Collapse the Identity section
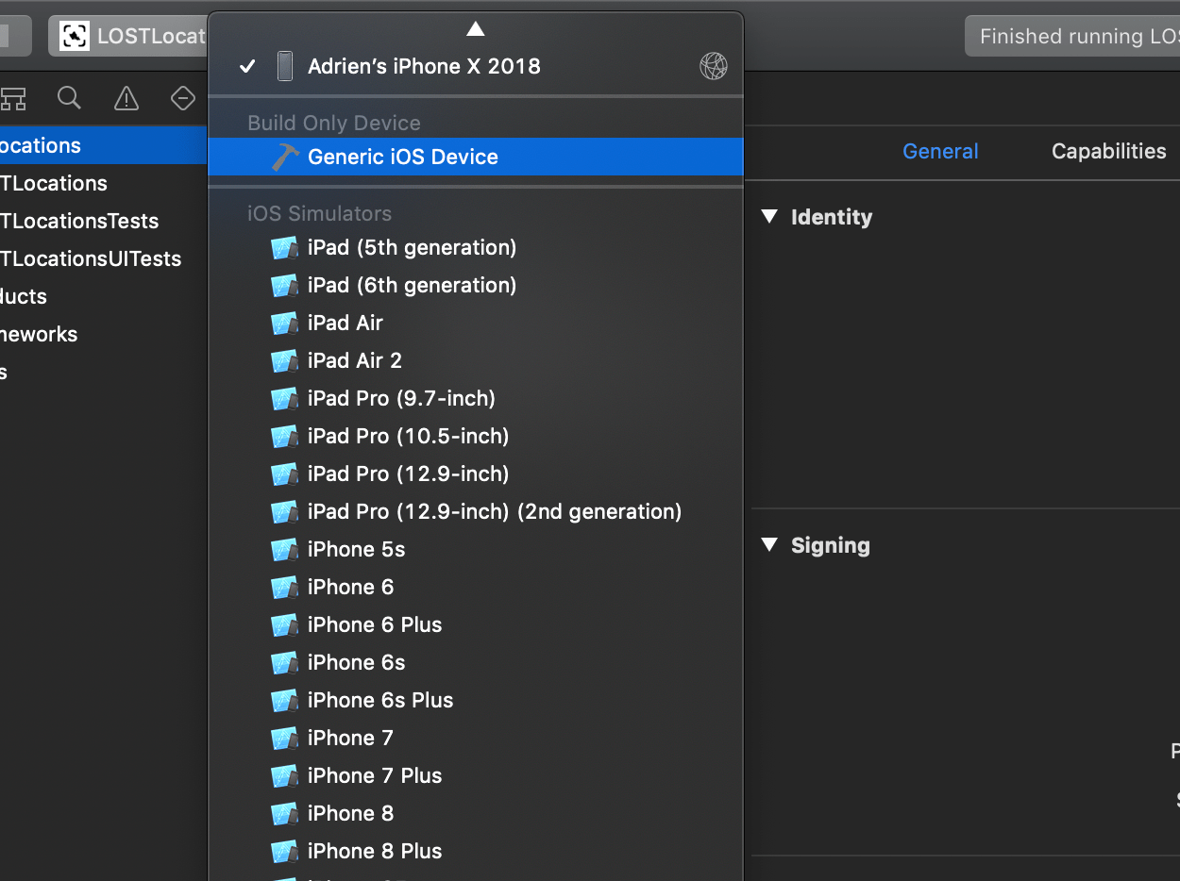The height and width of the screenshot is (881, 1180). pyautogui.click(x=768, y=217)
